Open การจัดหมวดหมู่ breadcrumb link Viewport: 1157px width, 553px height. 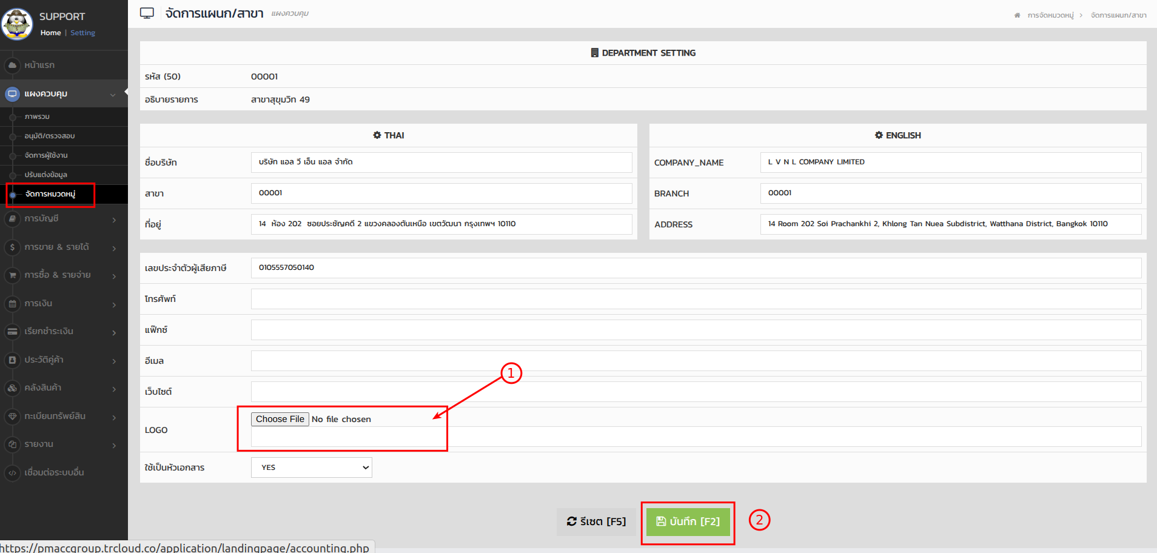tap(1050, 15)
